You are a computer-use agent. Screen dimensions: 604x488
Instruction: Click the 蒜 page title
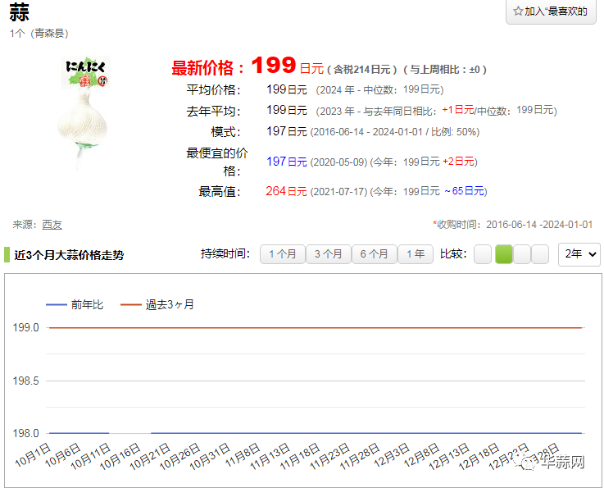click(20, 12)
